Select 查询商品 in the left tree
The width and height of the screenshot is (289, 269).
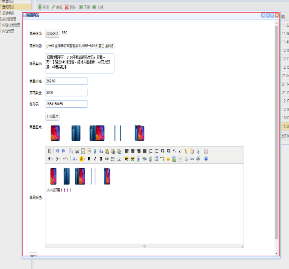pyautogui.click(x=8, y=7)
